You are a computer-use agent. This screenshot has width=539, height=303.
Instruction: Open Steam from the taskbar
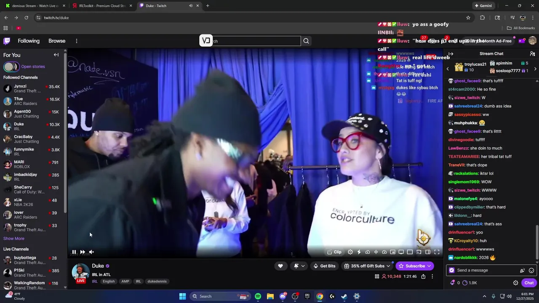[344, 296]
